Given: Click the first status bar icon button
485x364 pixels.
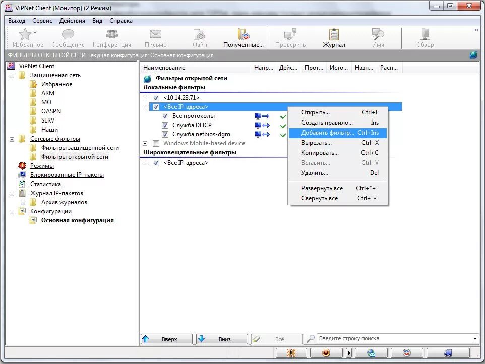Looking at the screenshot, I should [x=291, y=353].
